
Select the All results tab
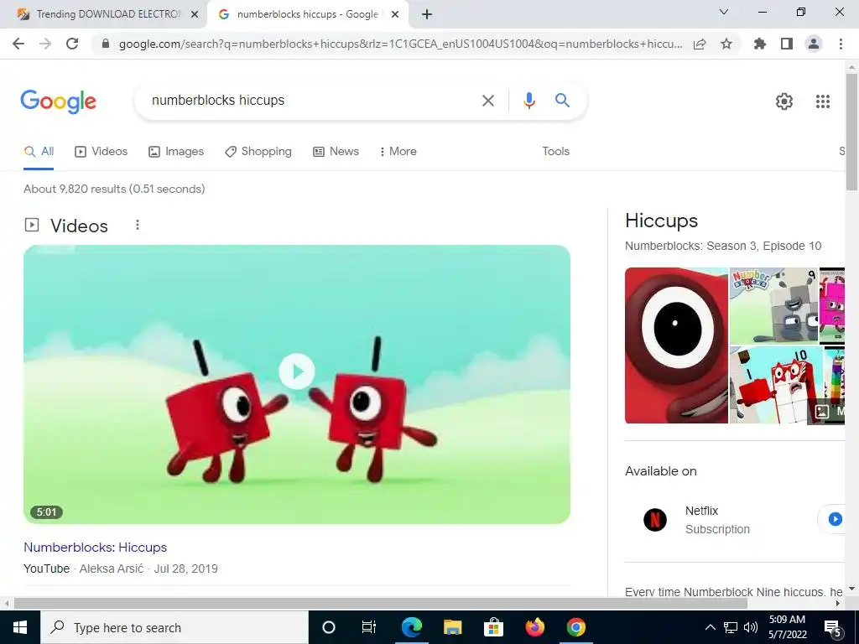pyautogui.click(x=39, y=151)
